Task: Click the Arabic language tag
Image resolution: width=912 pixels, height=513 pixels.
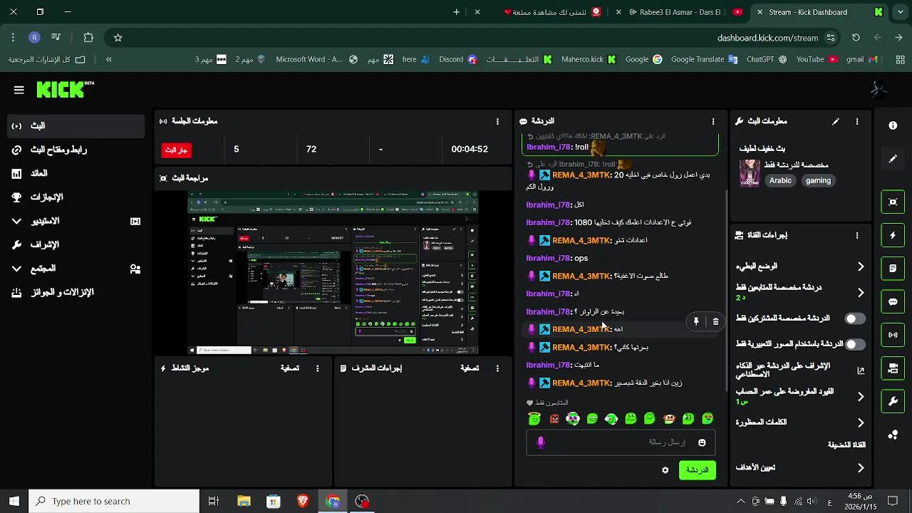Action: pos(780,181)
